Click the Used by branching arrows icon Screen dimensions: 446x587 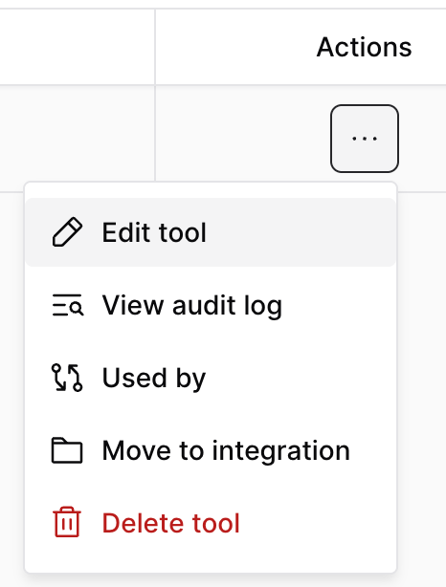(x=67, y=378)
